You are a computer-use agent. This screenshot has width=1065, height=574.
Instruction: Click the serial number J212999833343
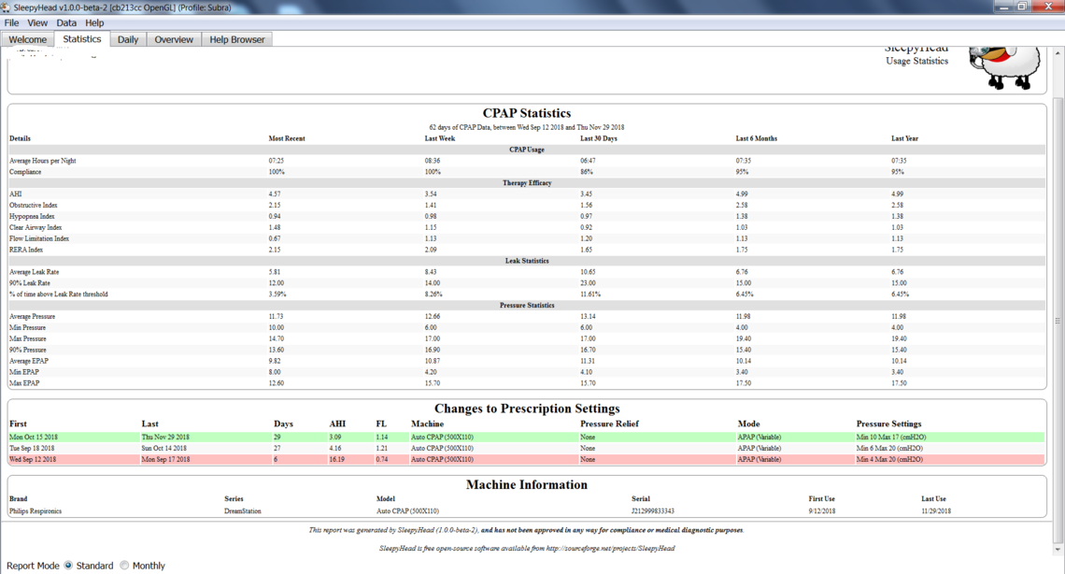652,510
